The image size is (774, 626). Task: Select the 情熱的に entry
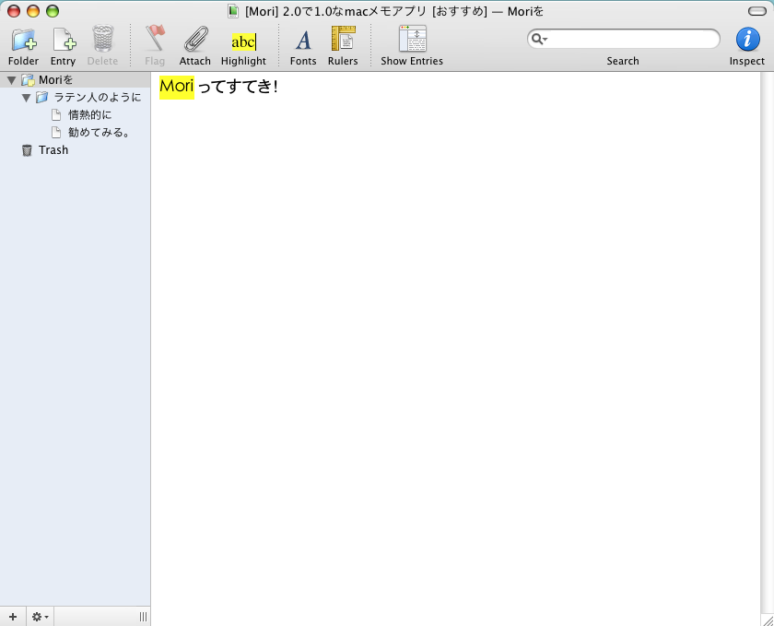[x=89, y=115]
